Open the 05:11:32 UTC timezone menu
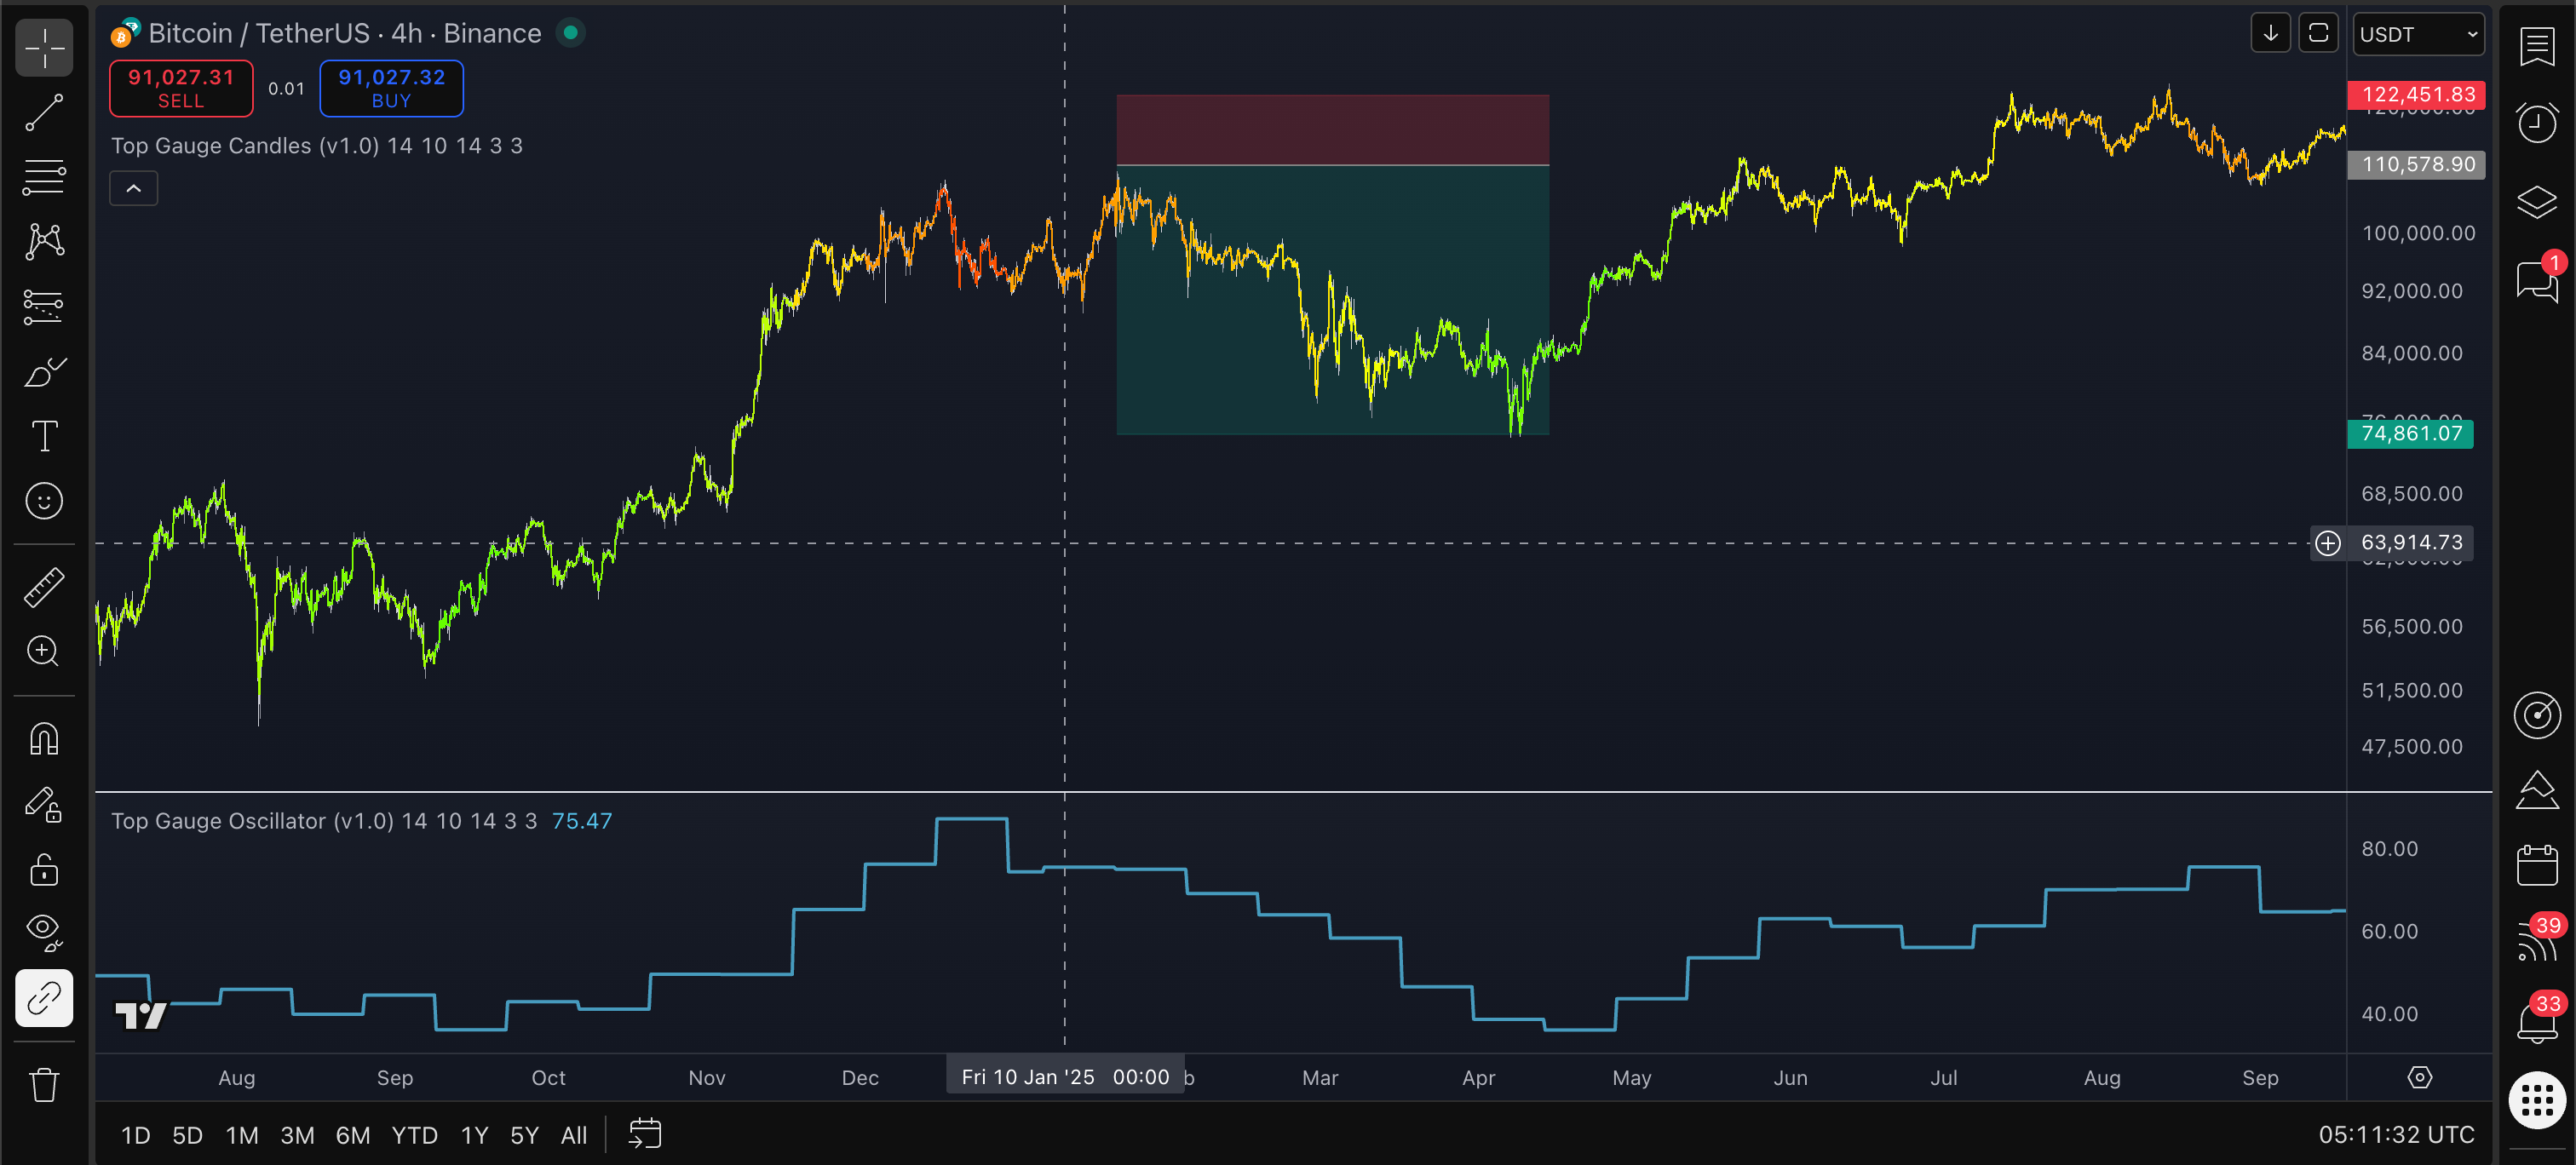The height and width of the screenshot is (1165, 2576). [x=2396, y=1135]
